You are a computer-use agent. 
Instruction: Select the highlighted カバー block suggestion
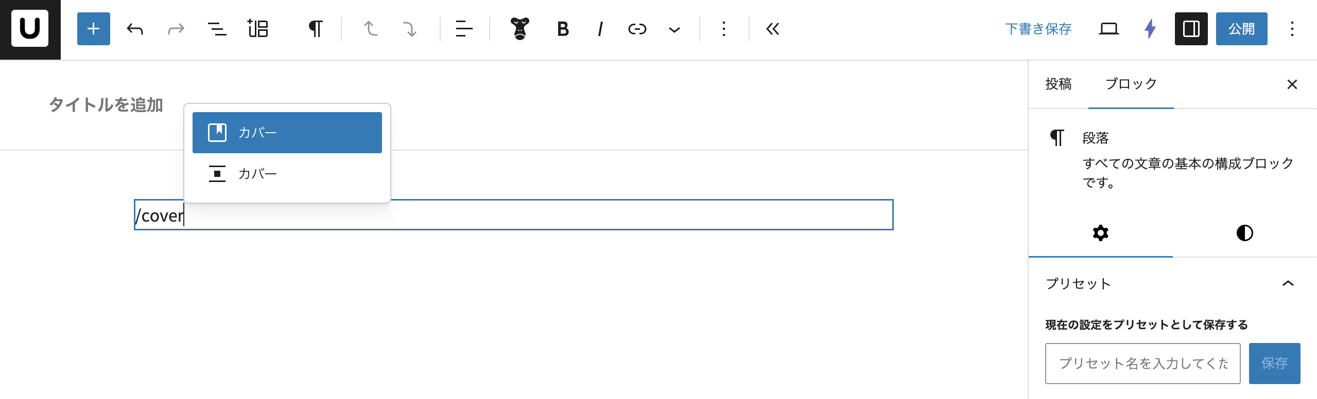point(287,133)
